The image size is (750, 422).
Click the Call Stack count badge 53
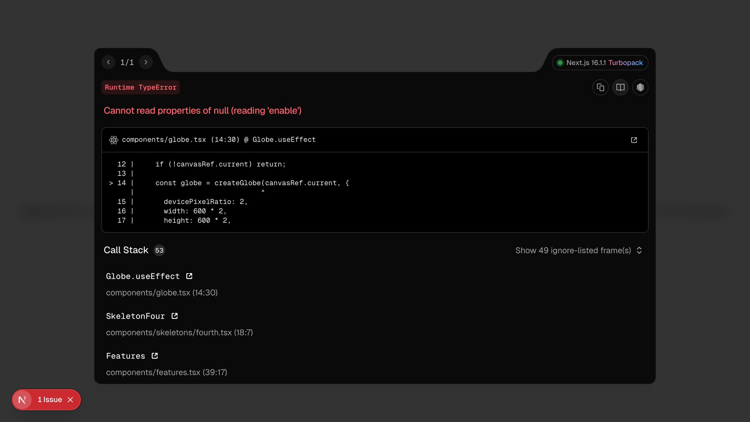(159, 250)
